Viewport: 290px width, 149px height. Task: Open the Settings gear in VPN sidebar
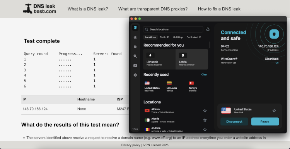pos(135,75)
